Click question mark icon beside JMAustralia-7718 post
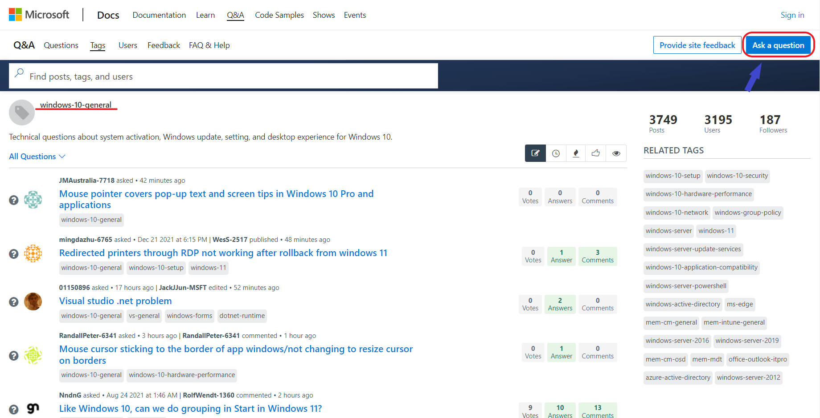Viewport: 820px width, 418px height. click(14, 200)
